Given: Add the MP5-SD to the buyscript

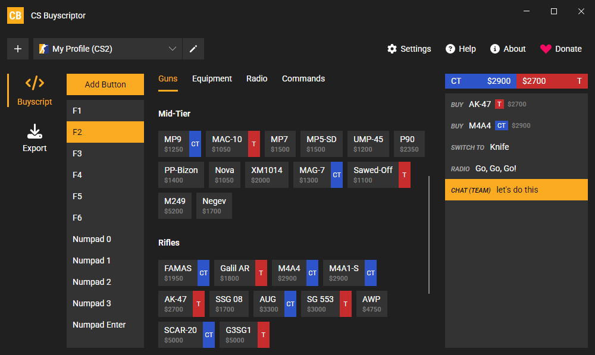Looking at the screenshot, I should coord(321,144).
